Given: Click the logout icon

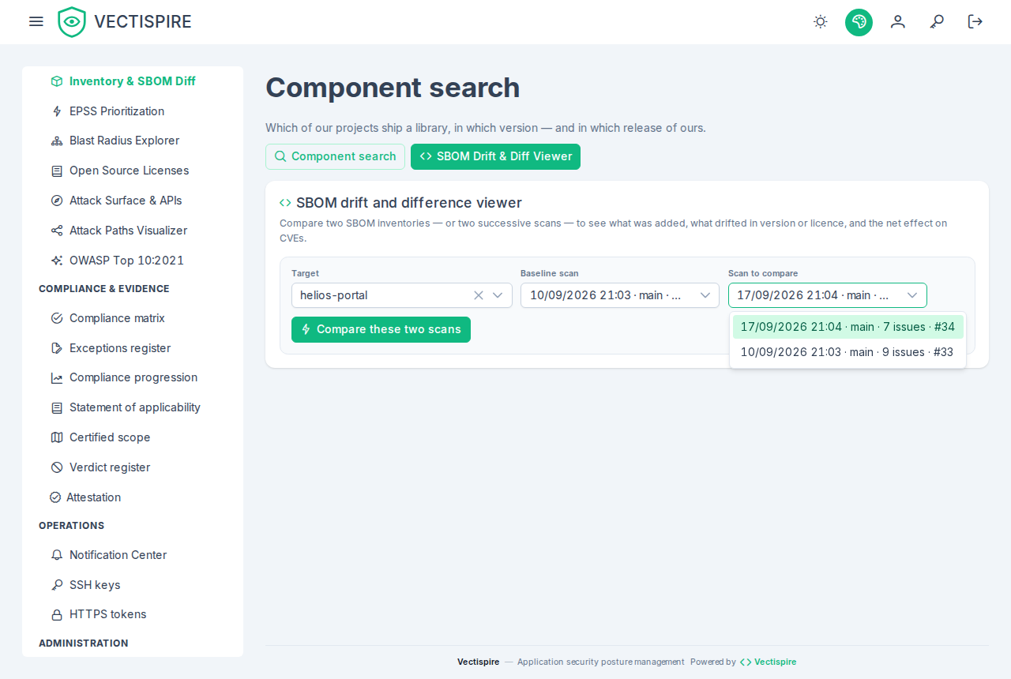Looking at the screenshot, I should [975, 21].
